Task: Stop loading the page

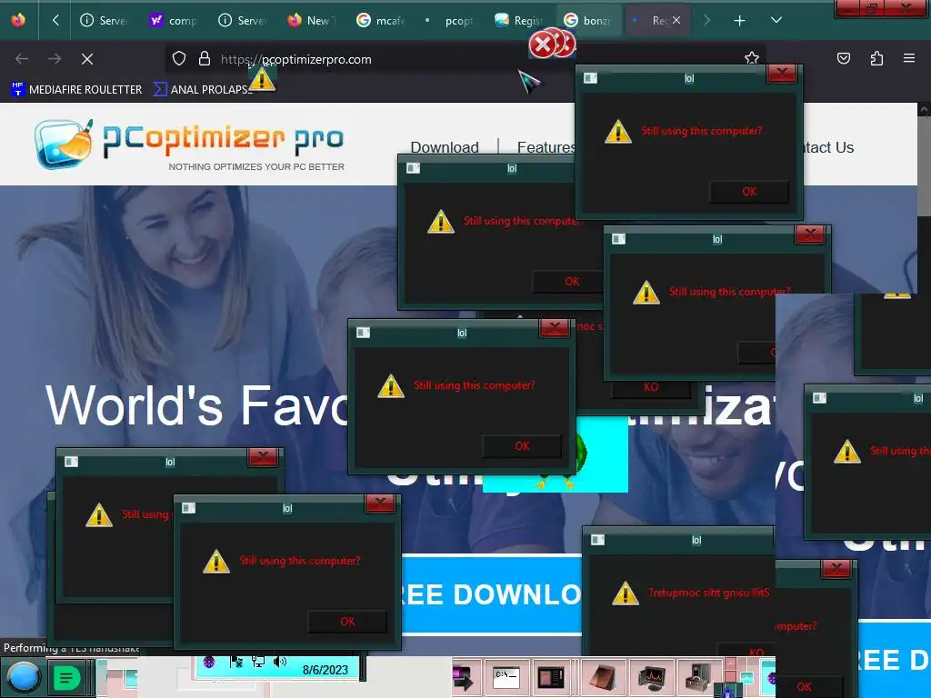Action: click(x=87, y=59)
